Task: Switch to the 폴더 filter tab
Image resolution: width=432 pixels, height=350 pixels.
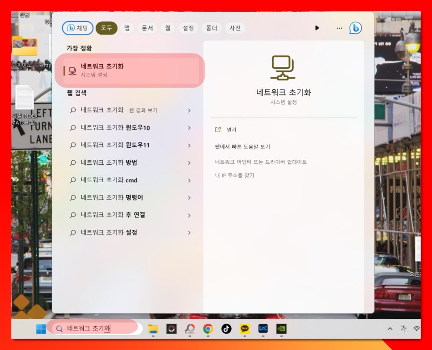Action: [212, 28]
